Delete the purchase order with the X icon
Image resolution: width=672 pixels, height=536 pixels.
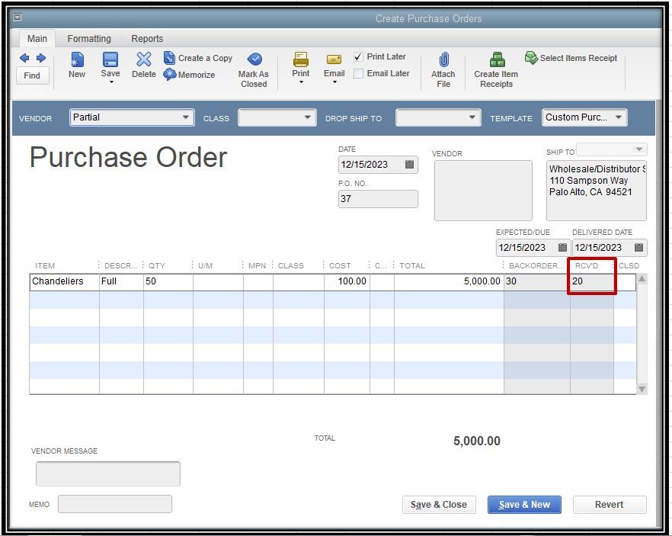click(143, 59)
